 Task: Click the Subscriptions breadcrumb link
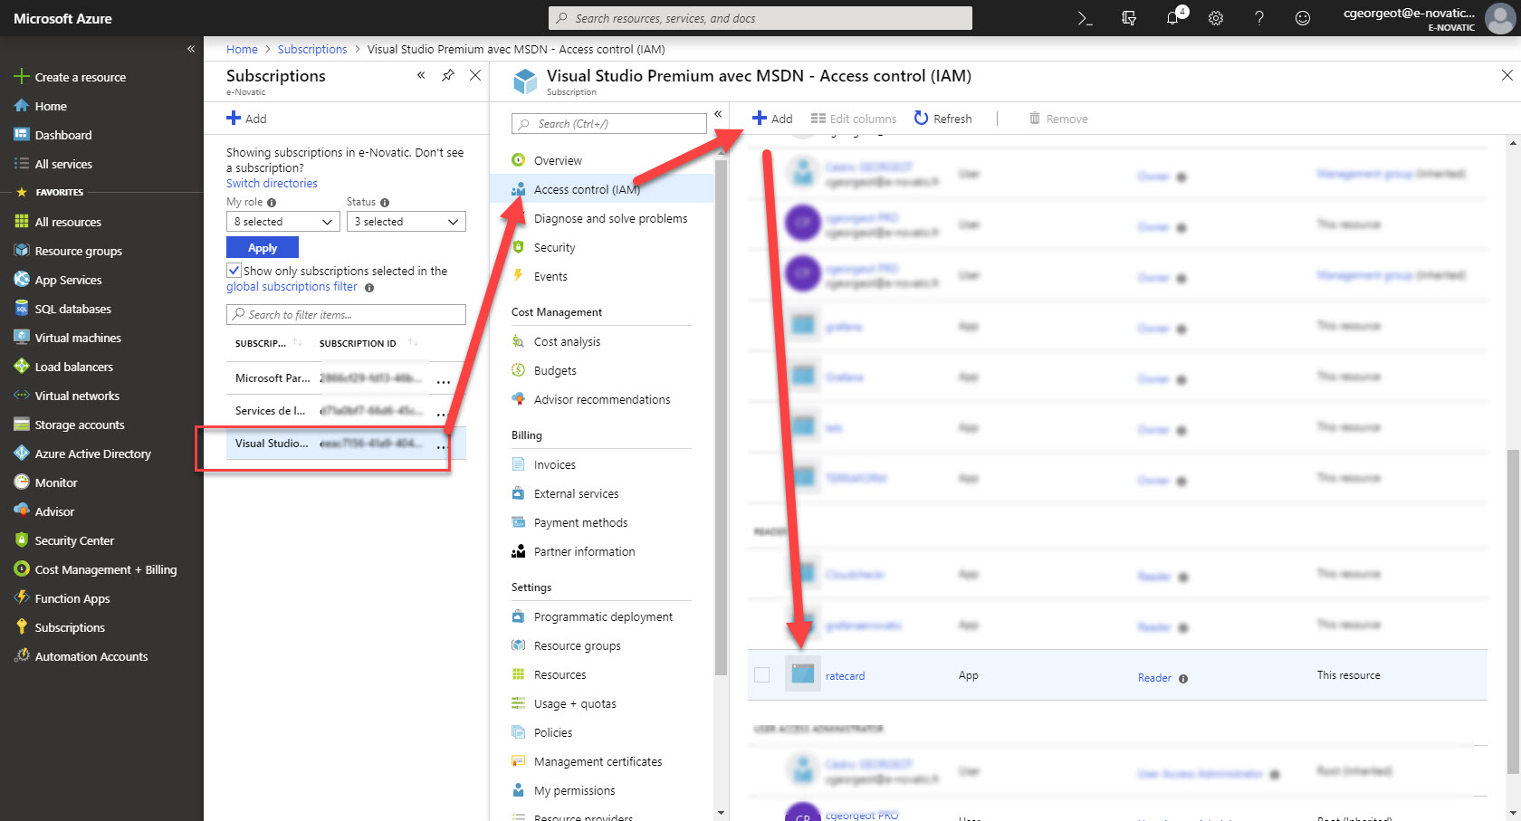312,49
